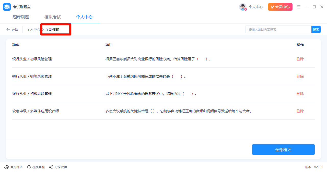
Task: Click the 个人中心 text next to avatar
Action: 256,7
